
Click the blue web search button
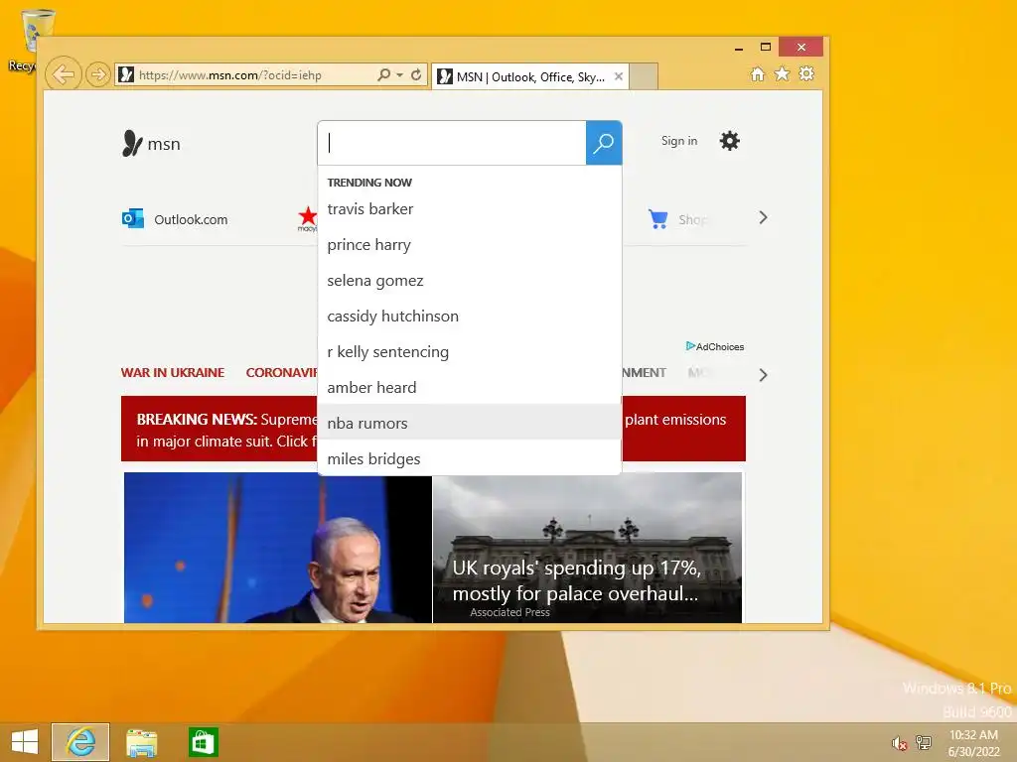(604, 143)
